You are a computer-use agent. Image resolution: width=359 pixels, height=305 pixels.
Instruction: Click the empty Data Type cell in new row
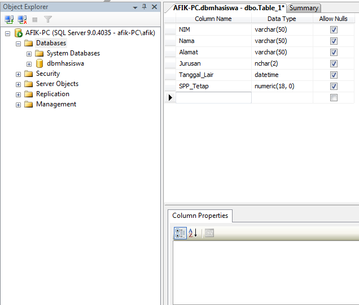click(282, 97)
